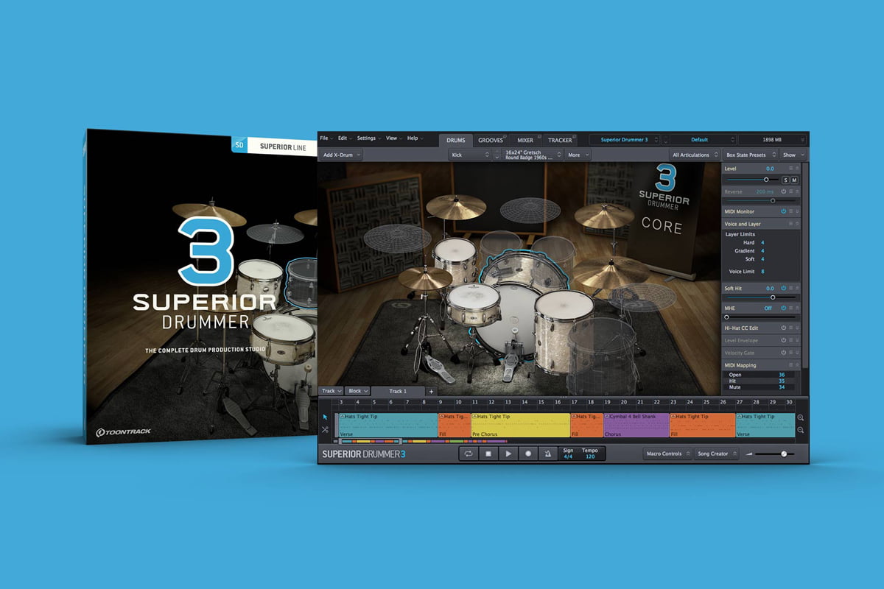Solo the instrument with S button
Screen dimensions: 884x589
[785, 180]
